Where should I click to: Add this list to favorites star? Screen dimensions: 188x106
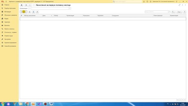click(34, 5)
